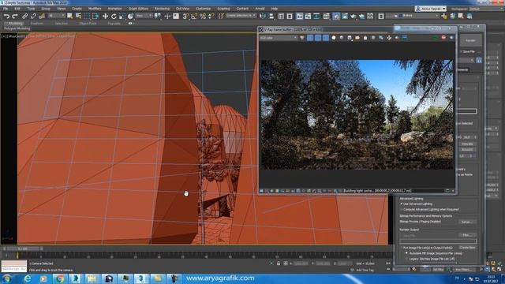Viewport: 505px width, 284px height.
Task: Click the Mirror tool icon
Action: click(263, 16)
